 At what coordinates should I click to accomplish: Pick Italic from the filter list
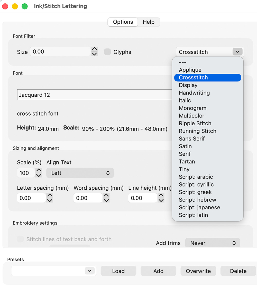coord(208,100)
